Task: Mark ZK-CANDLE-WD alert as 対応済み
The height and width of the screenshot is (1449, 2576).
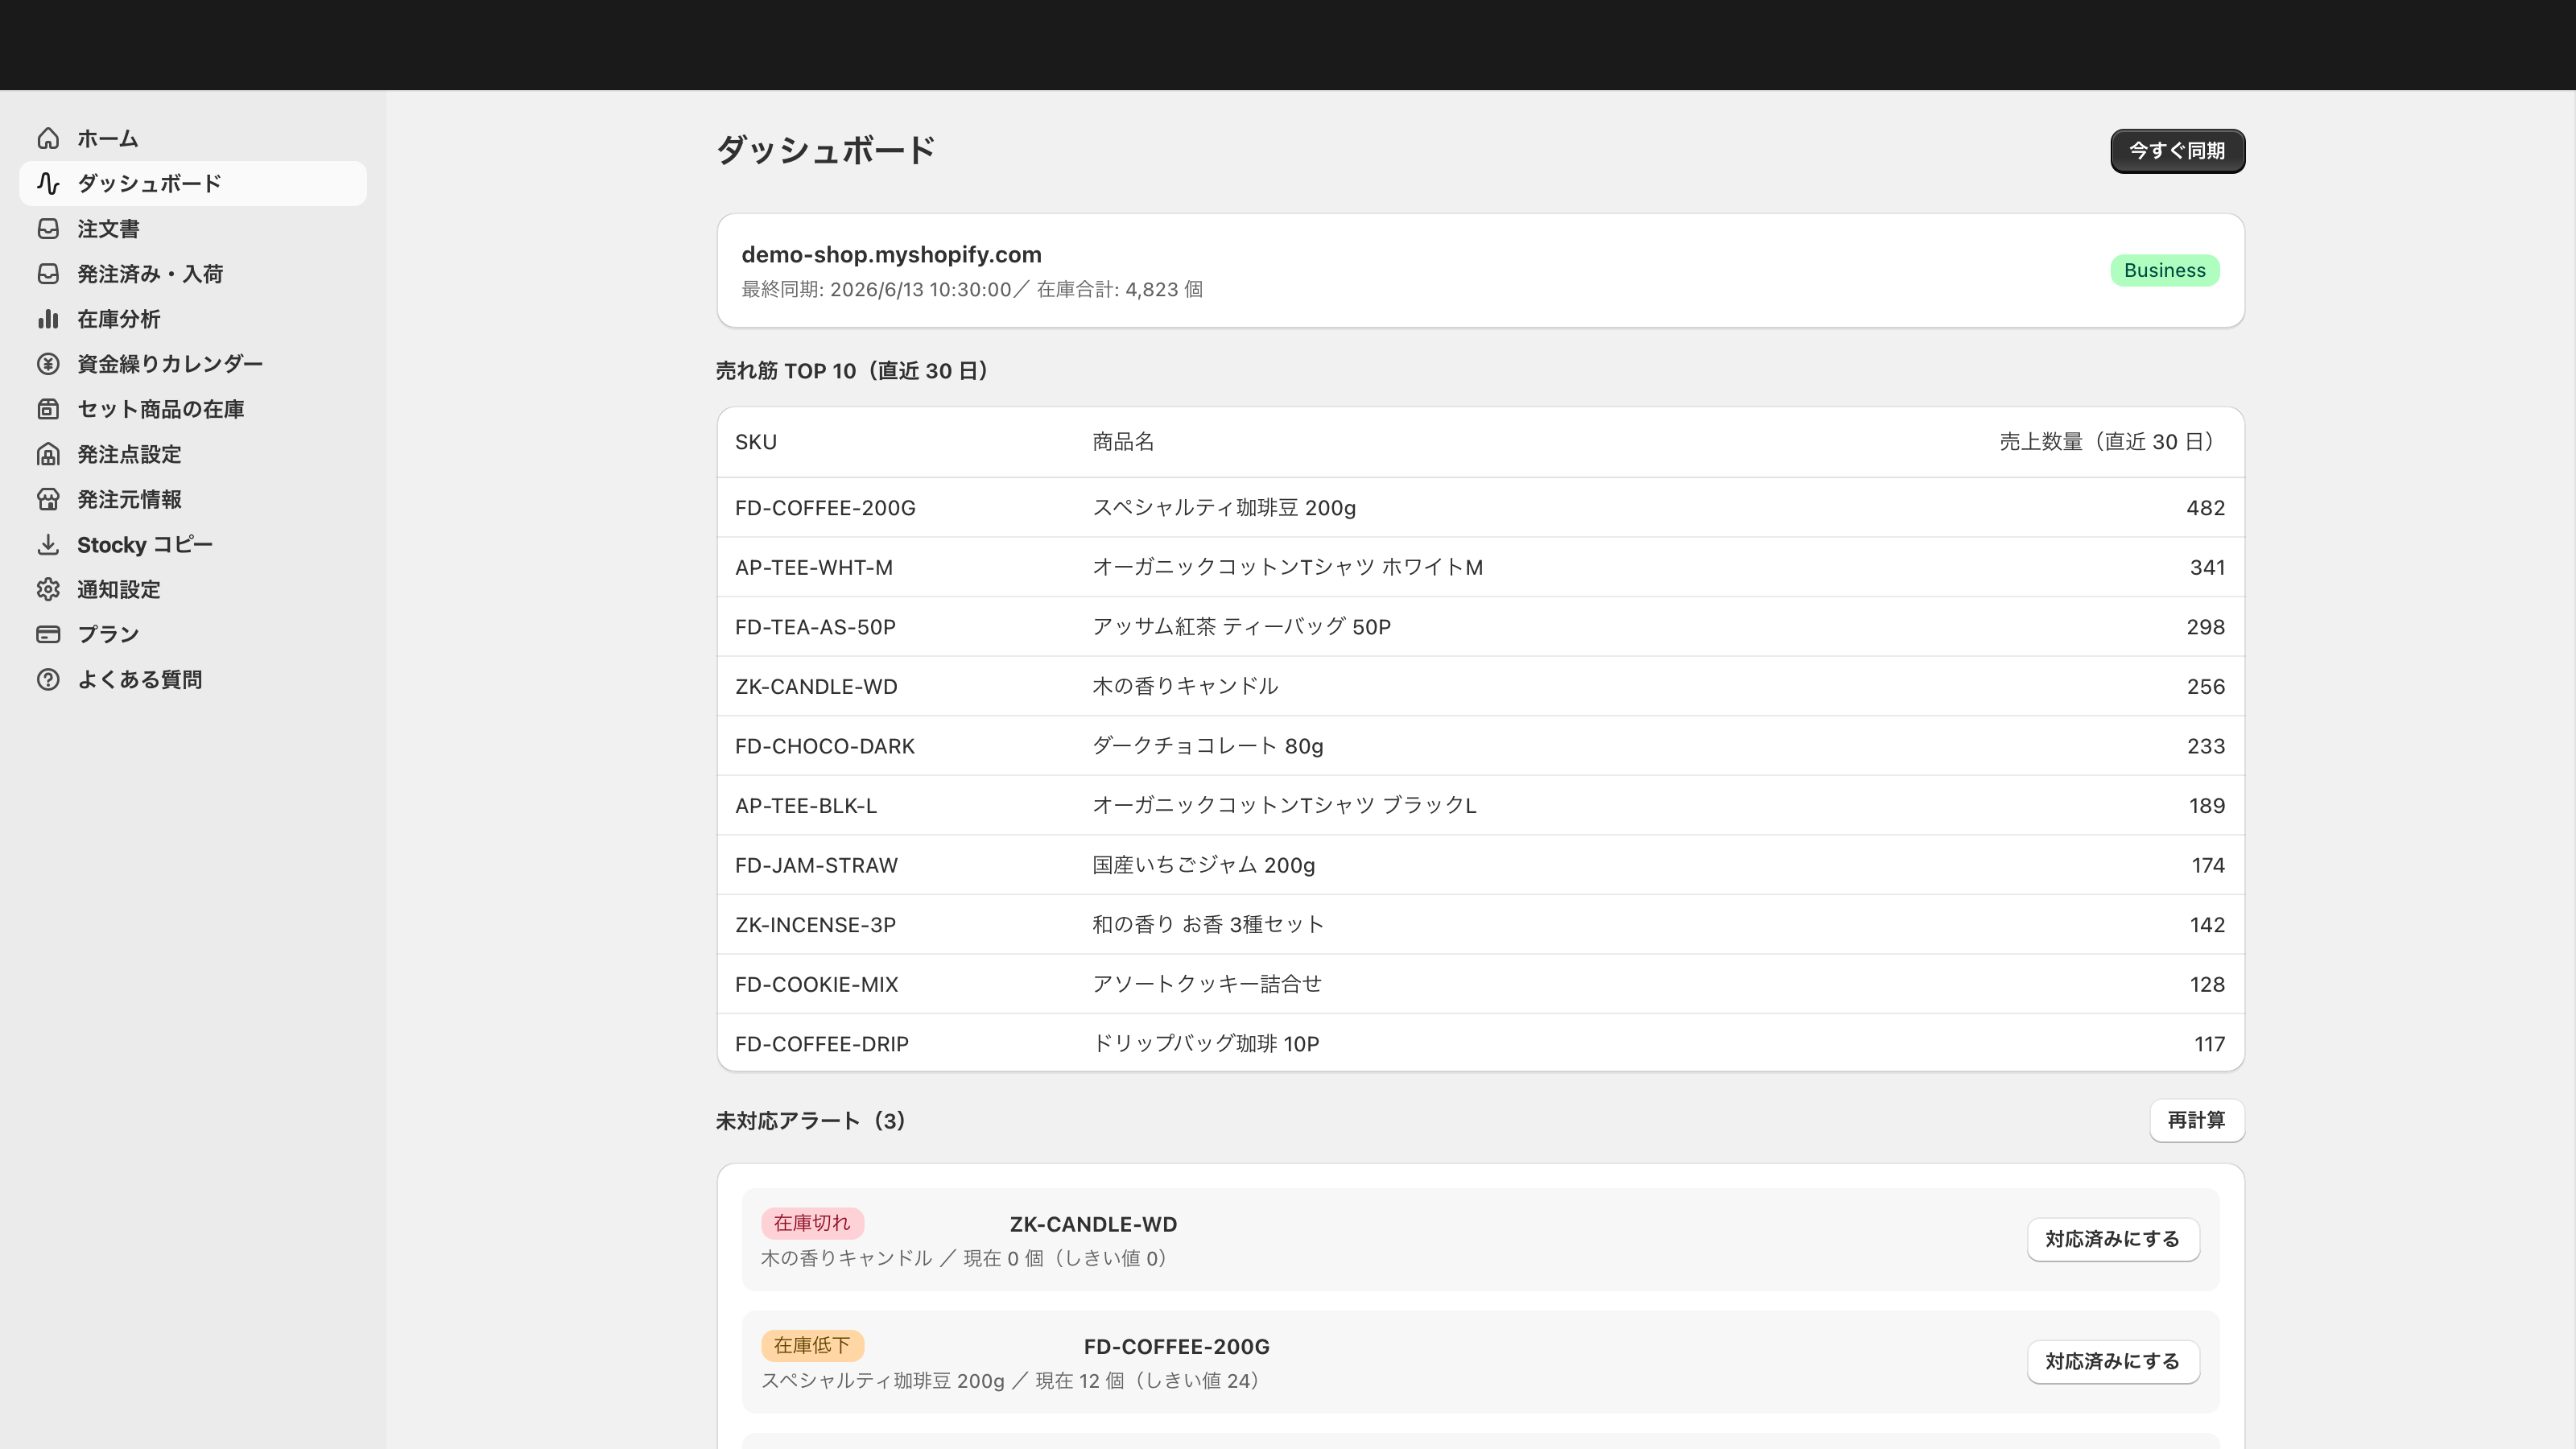Action: pos(2113,1239)
